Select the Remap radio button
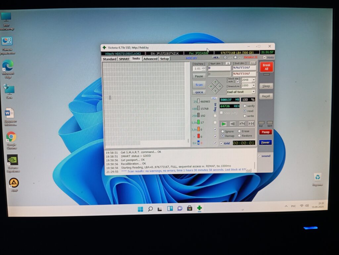Screen dimensions: 339x255 [x=222, y=136]
